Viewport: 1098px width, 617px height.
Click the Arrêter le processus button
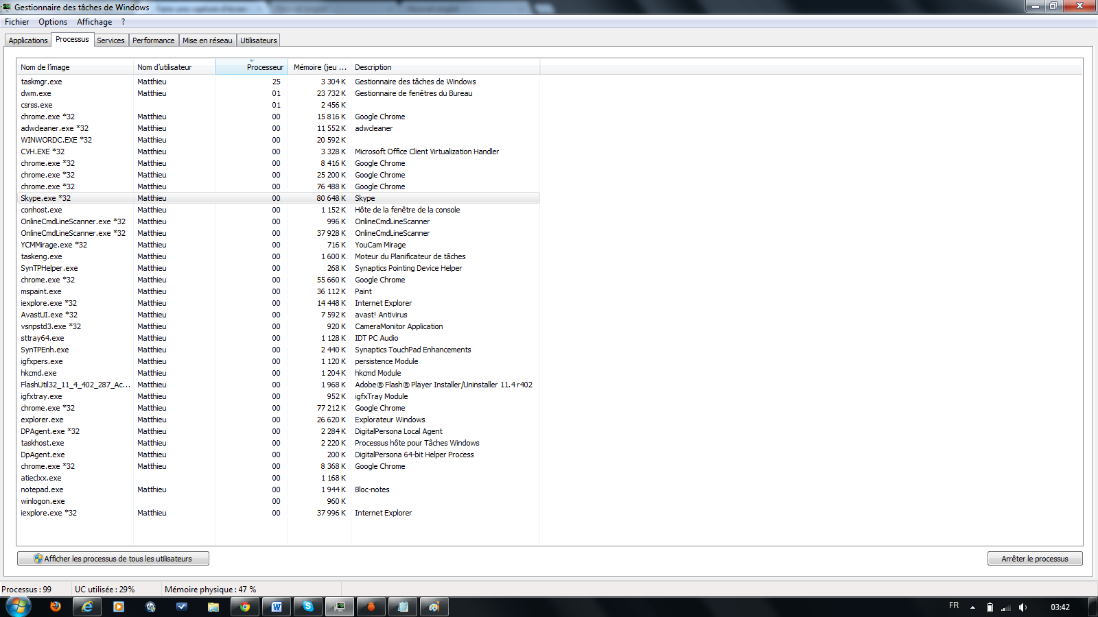coord(1035,559)
